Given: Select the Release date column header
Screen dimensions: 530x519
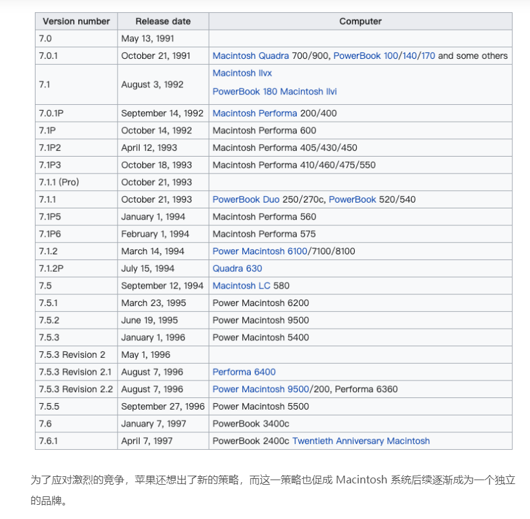Looking at the screenshot, I should tap(163, 21).
